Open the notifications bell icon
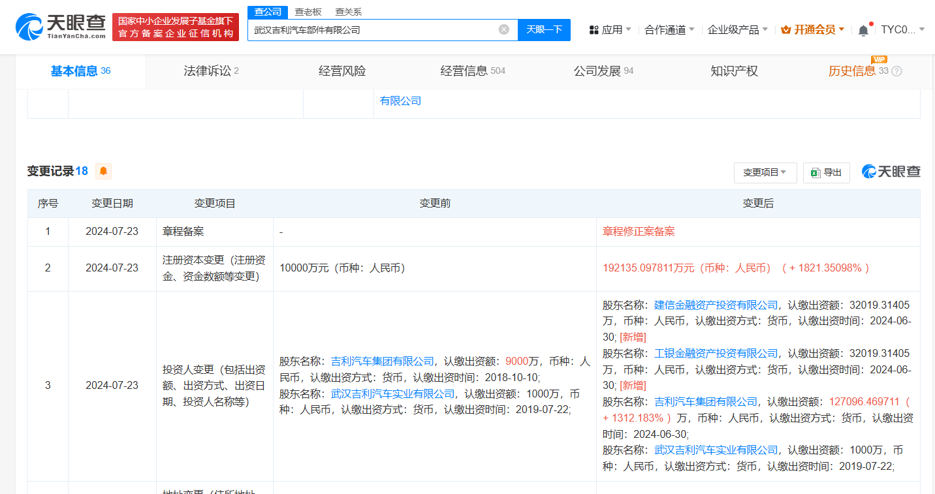Screen dimensions: 935x494 tap(863, 30)
